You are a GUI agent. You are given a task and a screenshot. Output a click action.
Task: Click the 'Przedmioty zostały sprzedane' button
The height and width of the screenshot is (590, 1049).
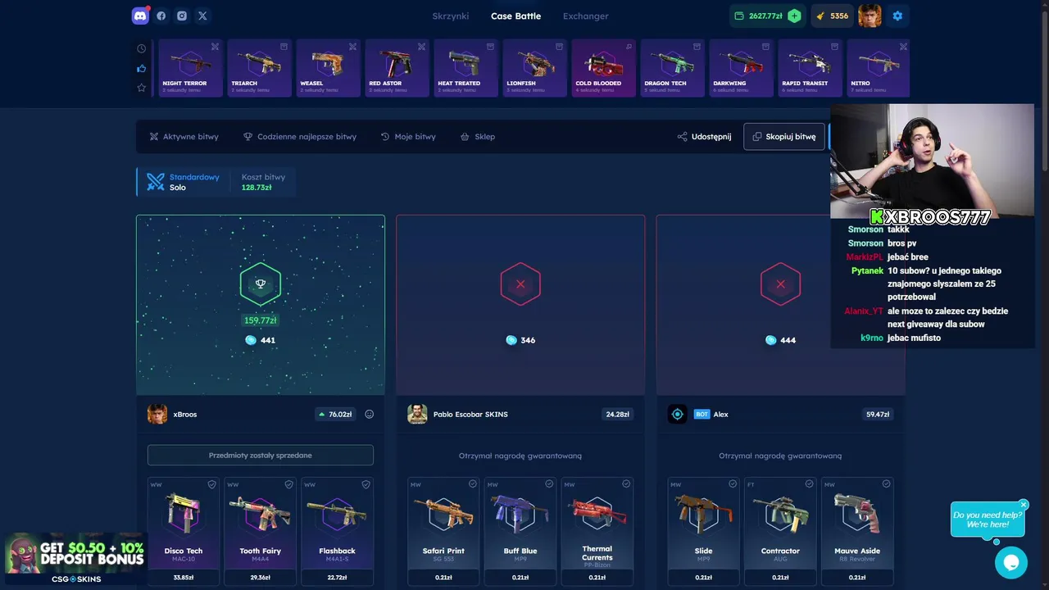(x=261, y=455)
